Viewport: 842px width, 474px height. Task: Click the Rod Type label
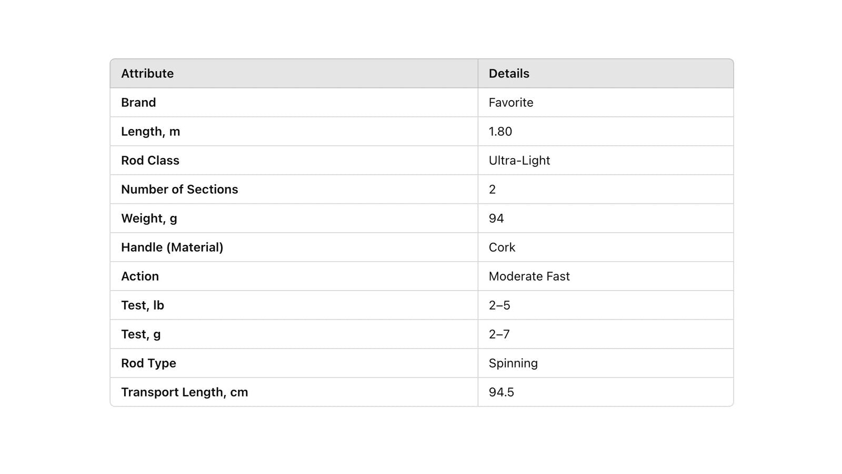[x=148, y=363]
